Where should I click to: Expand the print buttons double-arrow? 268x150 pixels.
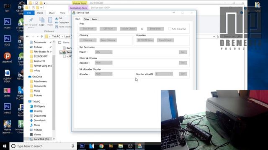coord(142,29)
